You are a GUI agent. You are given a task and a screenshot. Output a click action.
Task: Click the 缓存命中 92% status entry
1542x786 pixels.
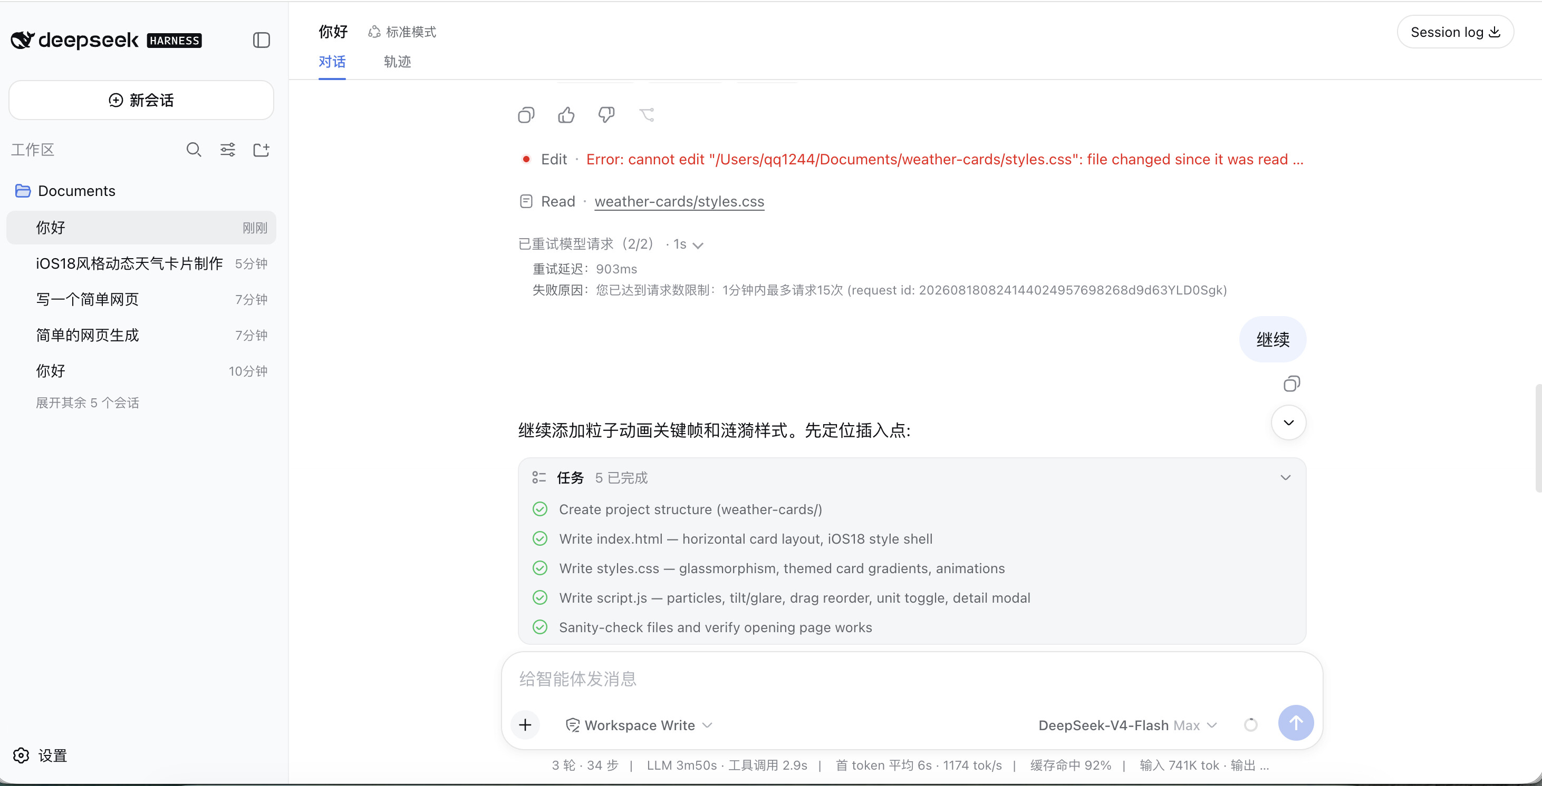coord(1071,765)
